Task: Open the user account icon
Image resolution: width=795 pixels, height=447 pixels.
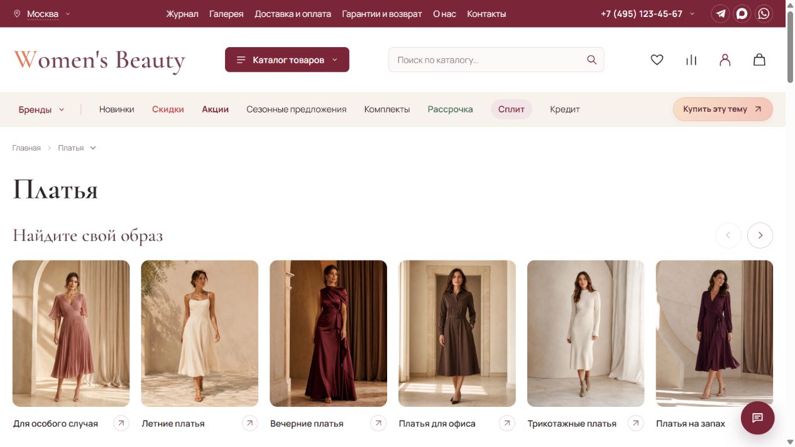Action: point(725,60)
